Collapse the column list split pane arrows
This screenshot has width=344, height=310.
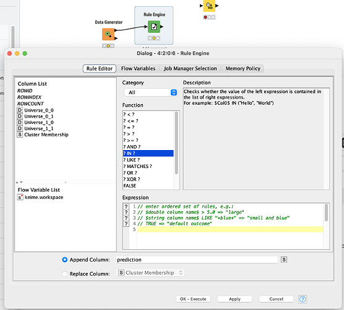click(19, 182)
